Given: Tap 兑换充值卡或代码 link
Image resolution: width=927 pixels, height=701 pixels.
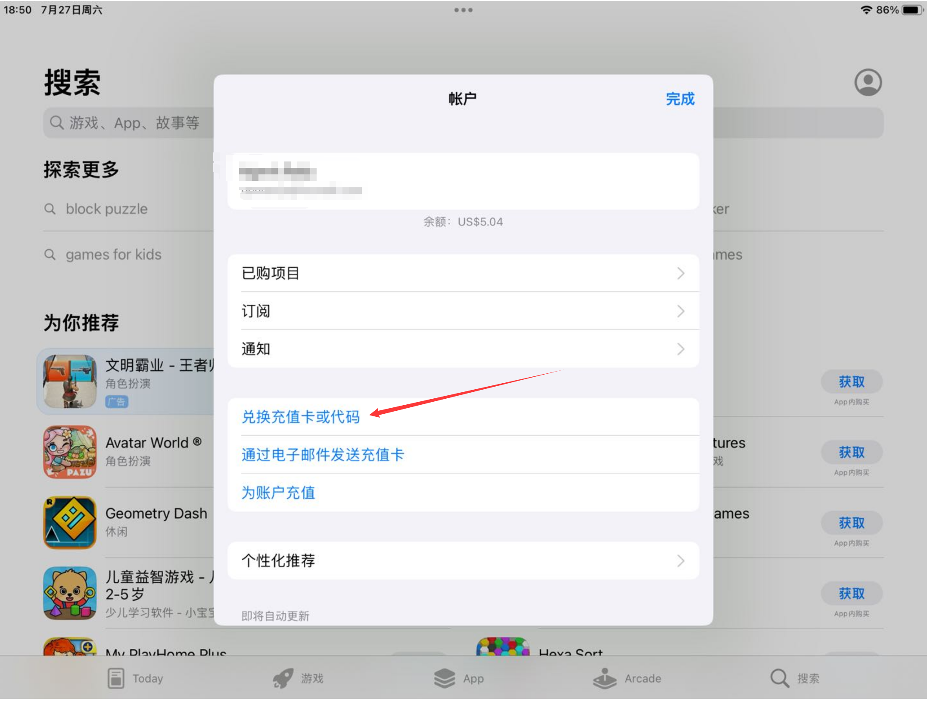Looking at the screenshot, I should pos(301,417).
